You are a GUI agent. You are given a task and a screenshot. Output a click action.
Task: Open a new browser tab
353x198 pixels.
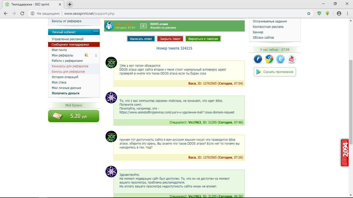click(70, 4)
